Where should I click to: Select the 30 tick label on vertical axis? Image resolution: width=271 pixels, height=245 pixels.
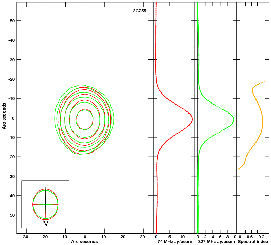(12, 176)
